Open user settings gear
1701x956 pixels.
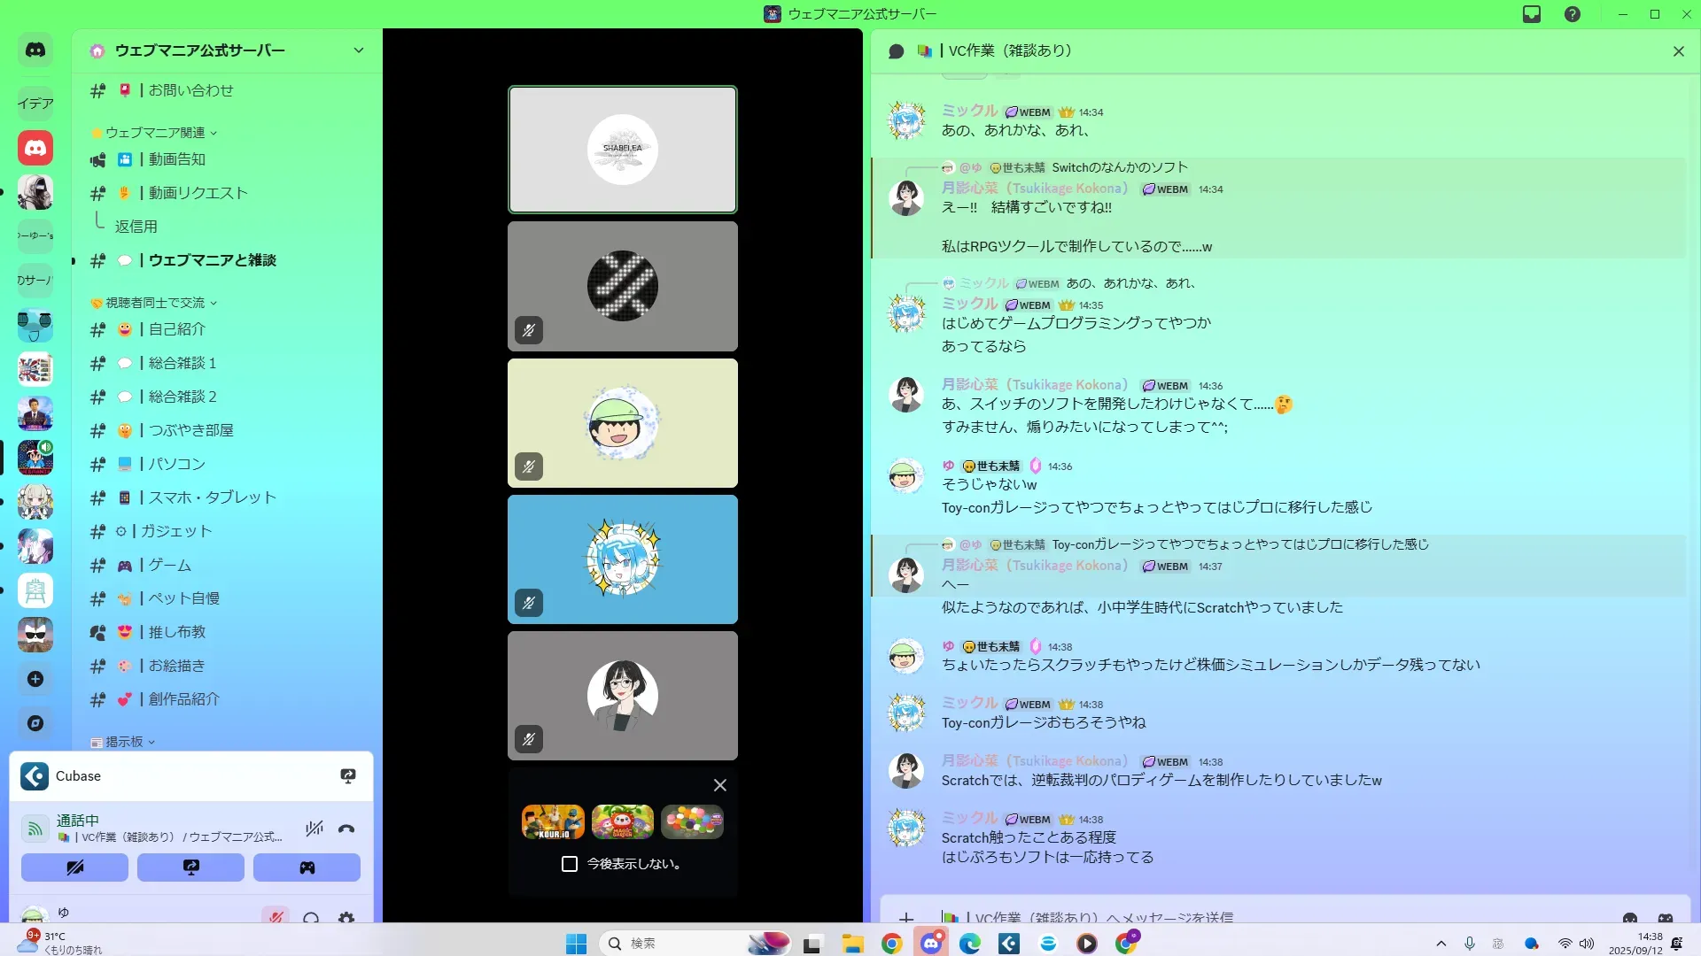(x=346, y=918)
